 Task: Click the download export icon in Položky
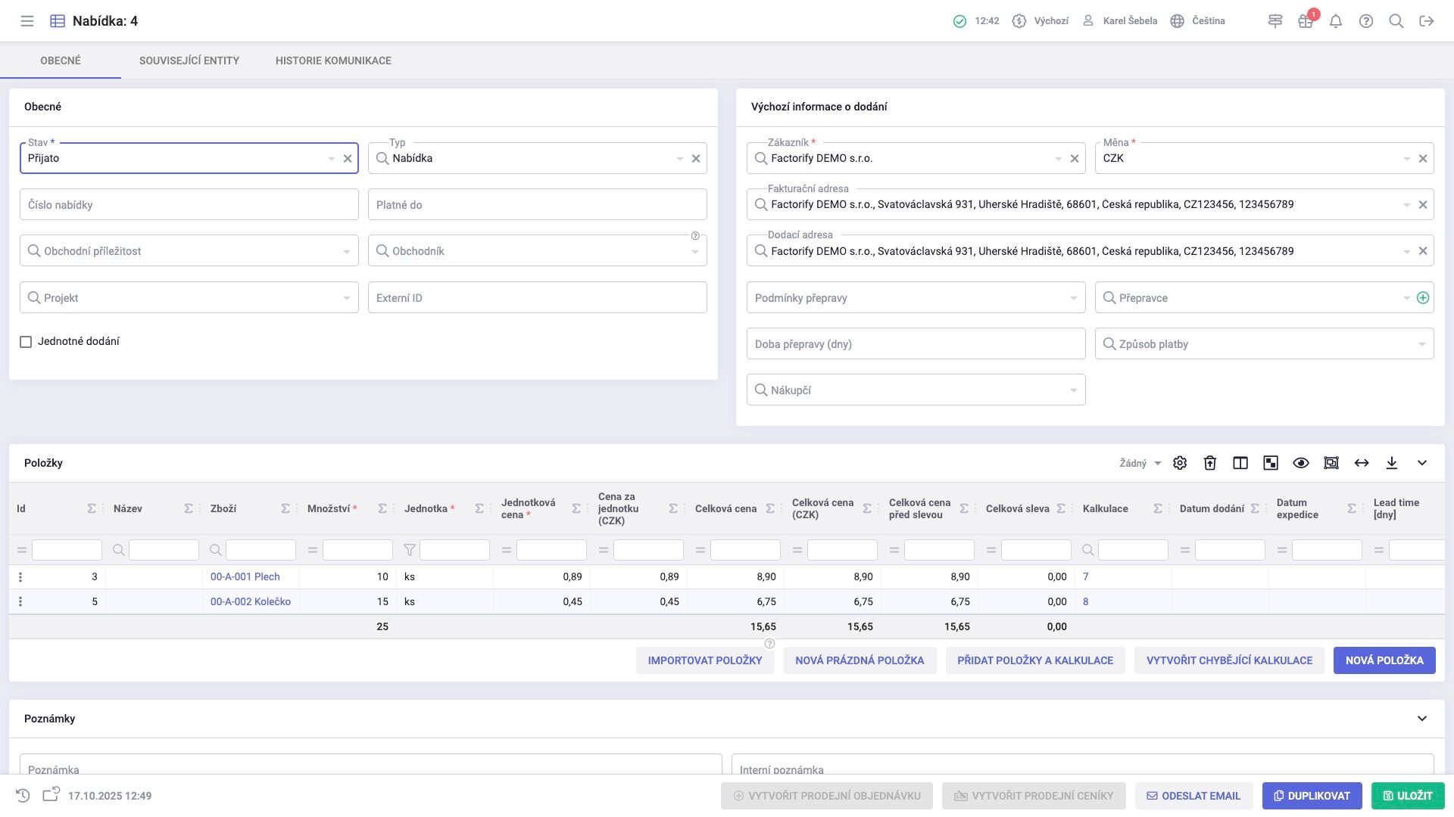[x=1392, y=463]
